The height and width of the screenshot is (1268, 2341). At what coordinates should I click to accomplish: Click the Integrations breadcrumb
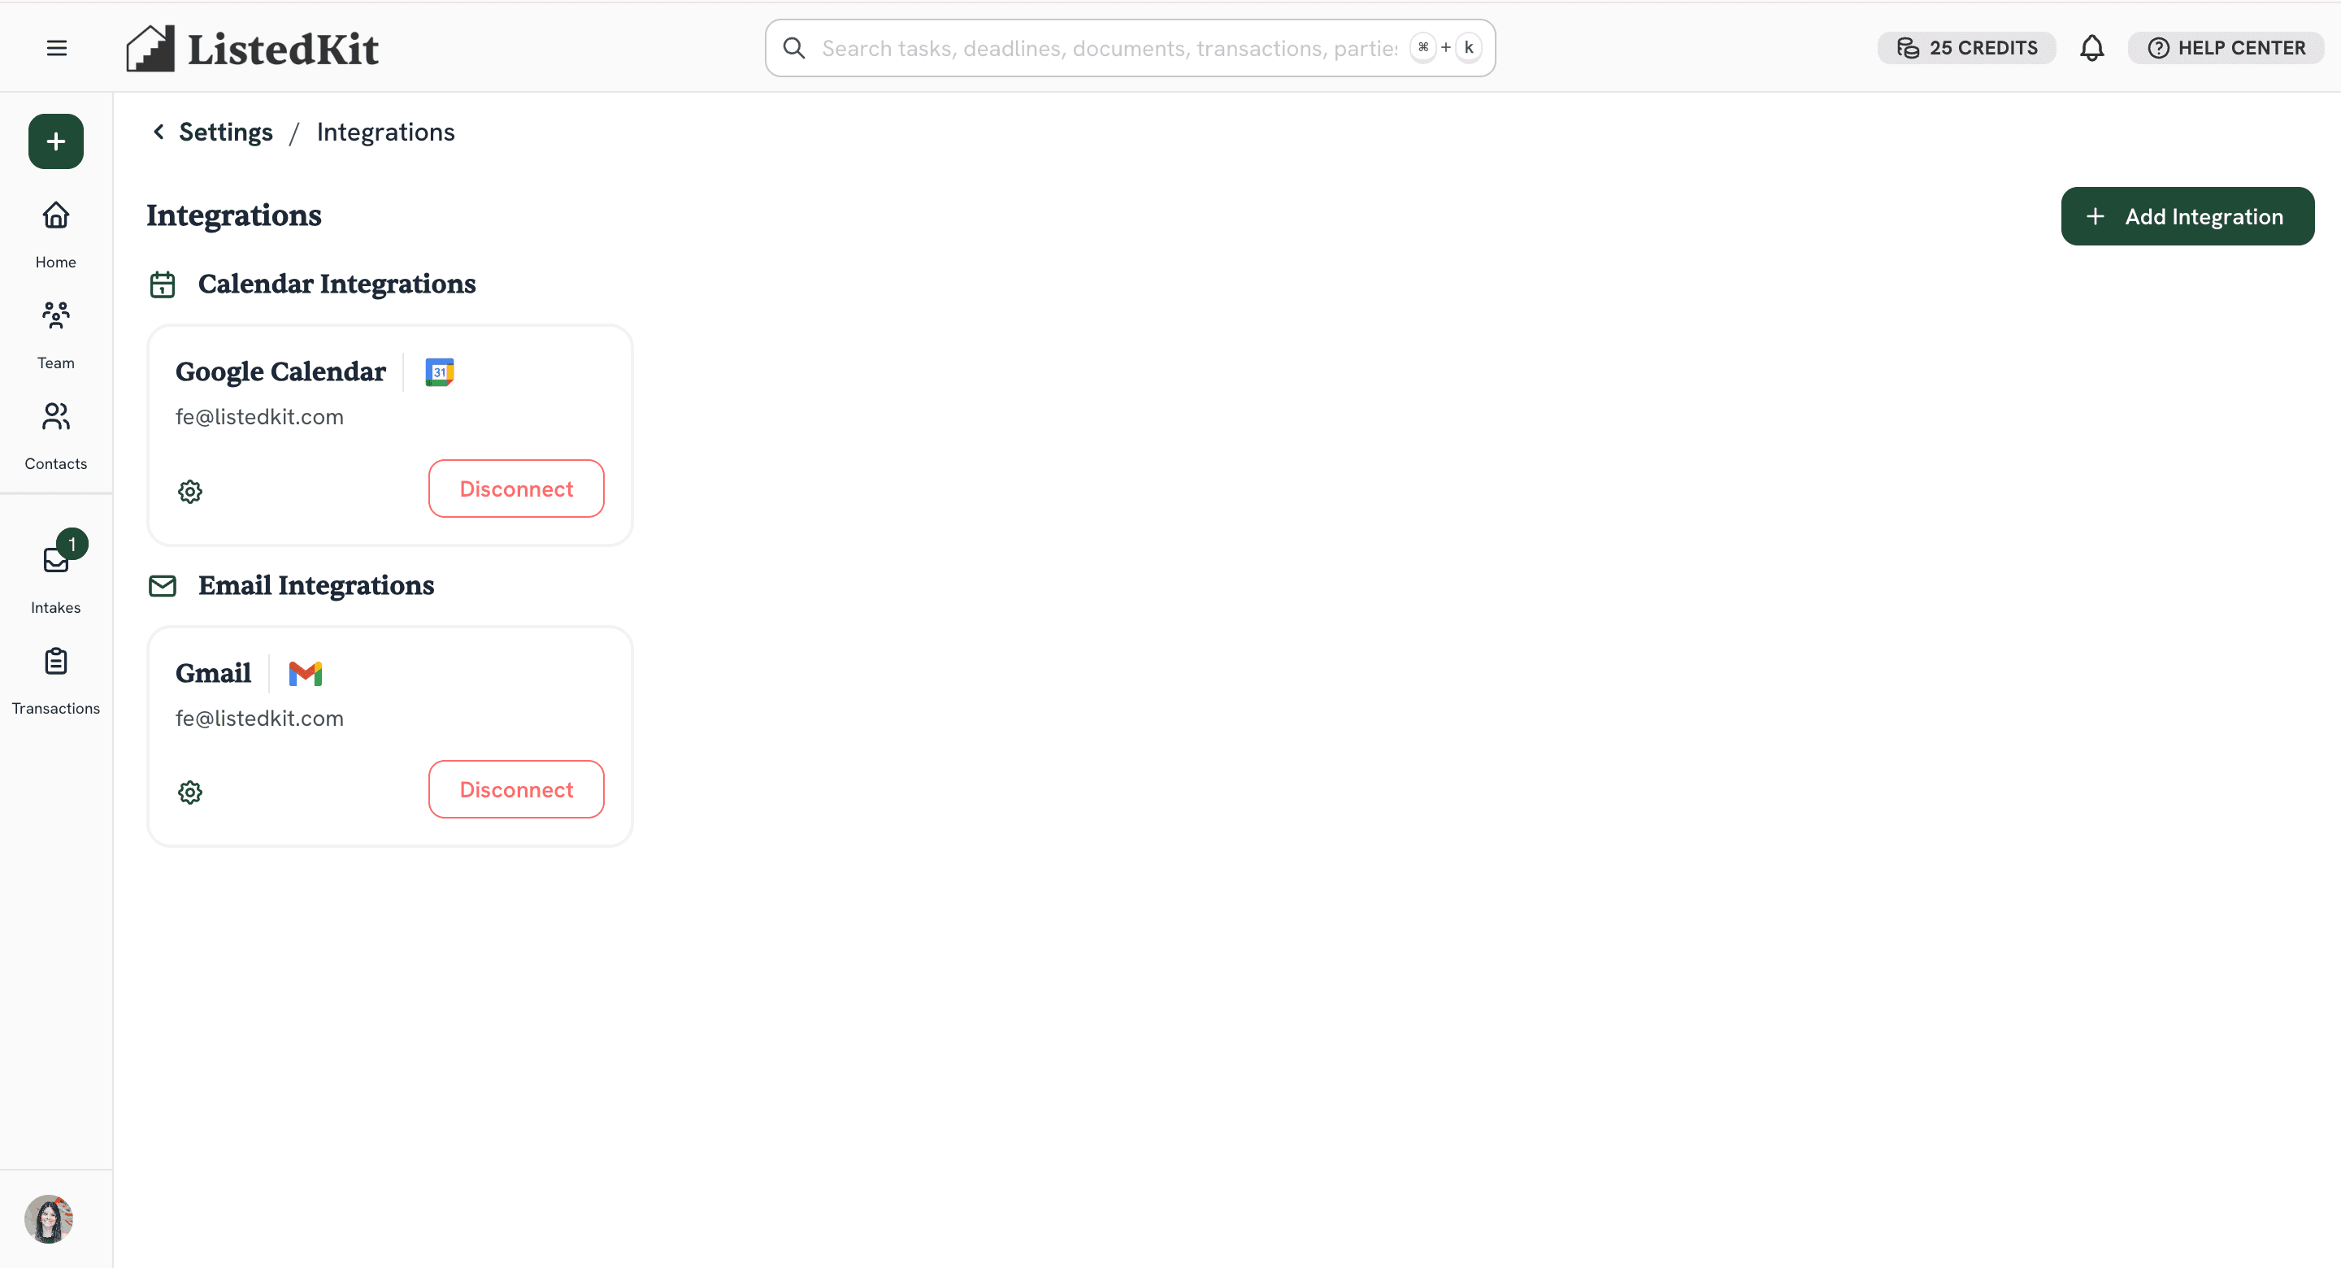(385, 132)
